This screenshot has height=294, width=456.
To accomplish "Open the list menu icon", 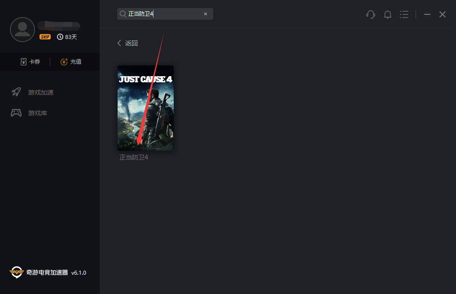I will tap(404, 14).
